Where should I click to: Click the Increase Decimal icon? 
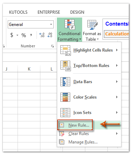42,35
